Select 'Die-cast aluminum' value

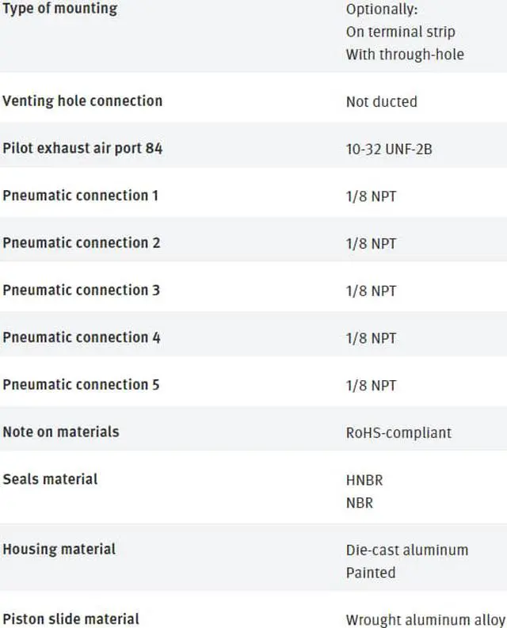407,550
